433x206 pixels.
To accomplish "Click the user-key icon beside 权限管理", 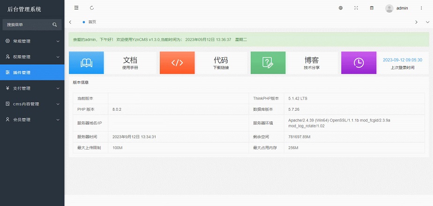I will click(7, 57).
